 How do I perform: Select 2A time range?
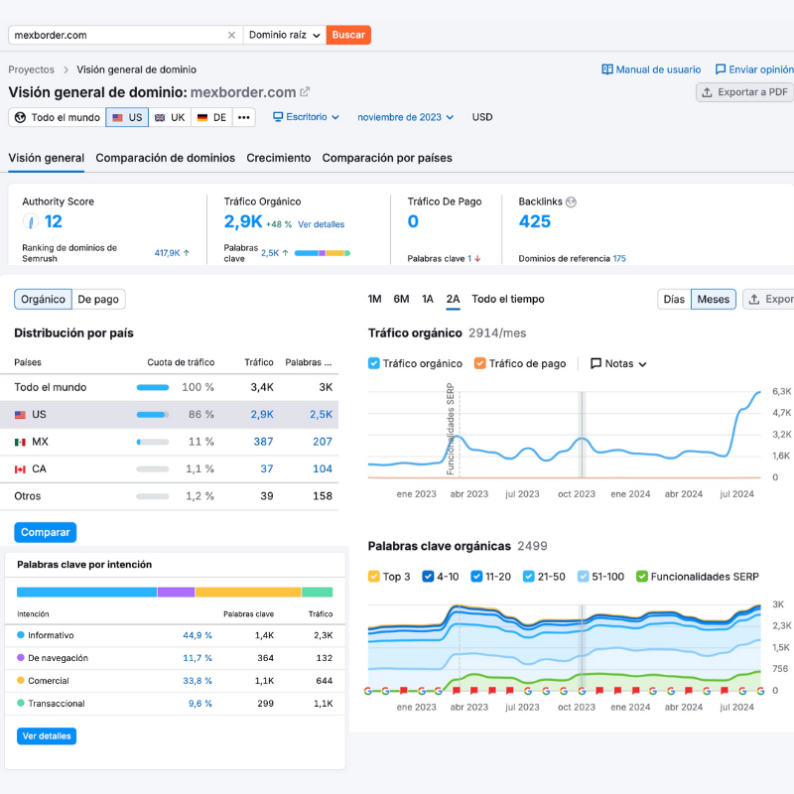click(453, 300)
